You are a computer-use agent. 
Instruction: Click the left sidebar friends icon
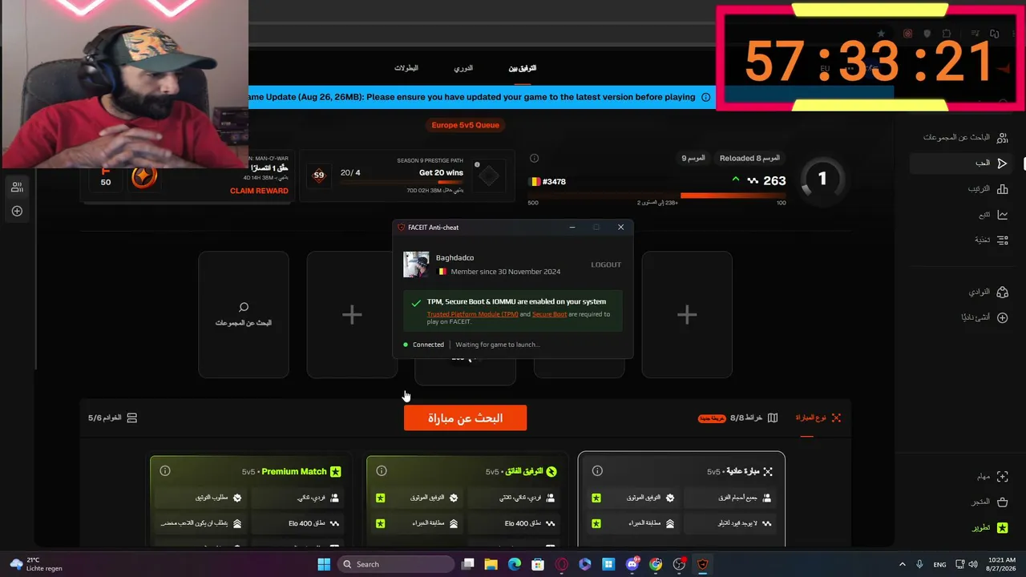[17, 187]
